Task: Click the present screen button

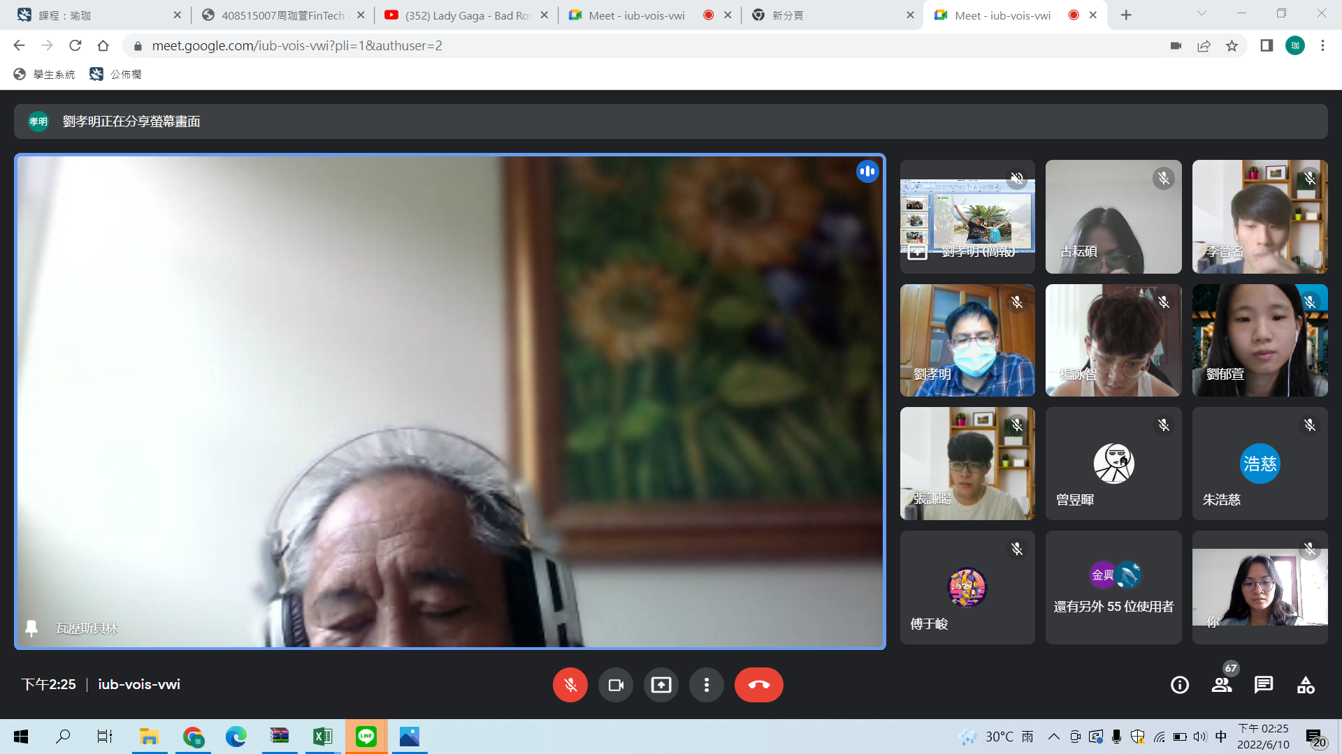Action: click(661, 685)
